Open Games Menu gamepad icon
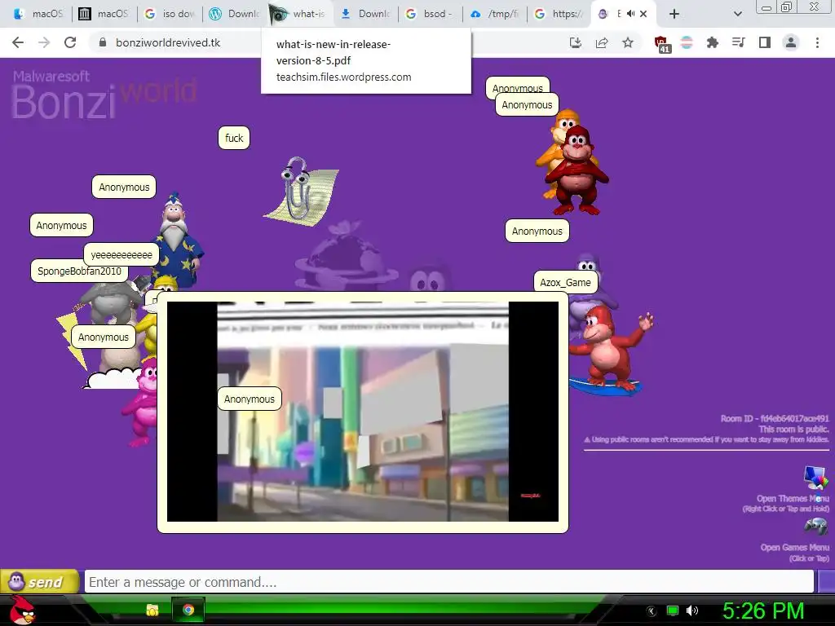The width and height of the screenshot is (835, 626). [815, 527]
